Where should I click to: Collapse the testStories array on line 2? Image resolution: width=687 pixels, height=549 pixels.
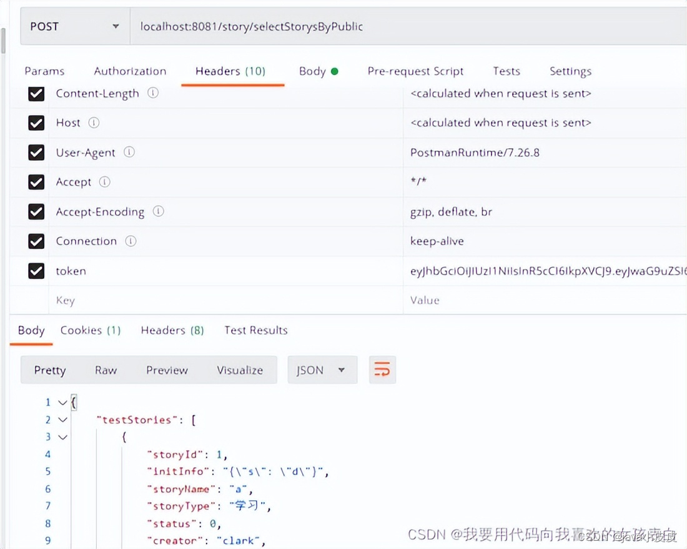tap(62, 420)
